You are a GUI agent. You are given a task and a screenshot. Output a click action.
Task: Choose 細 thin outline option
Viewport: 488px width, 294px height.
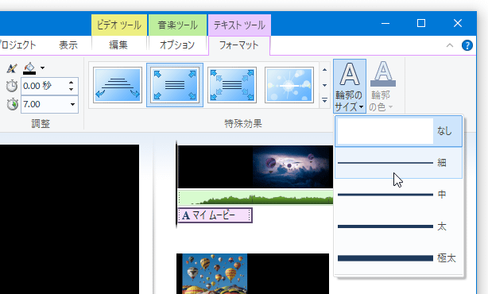(x=398, y=163)
